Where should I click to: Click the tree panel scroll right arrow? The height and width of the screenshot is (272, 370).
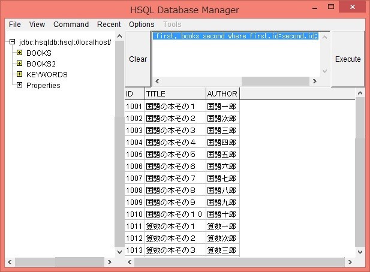pos(110,262)
